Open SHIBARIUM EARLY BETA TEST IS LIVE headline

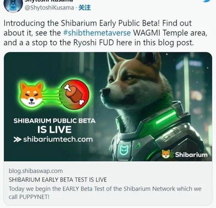58,180
